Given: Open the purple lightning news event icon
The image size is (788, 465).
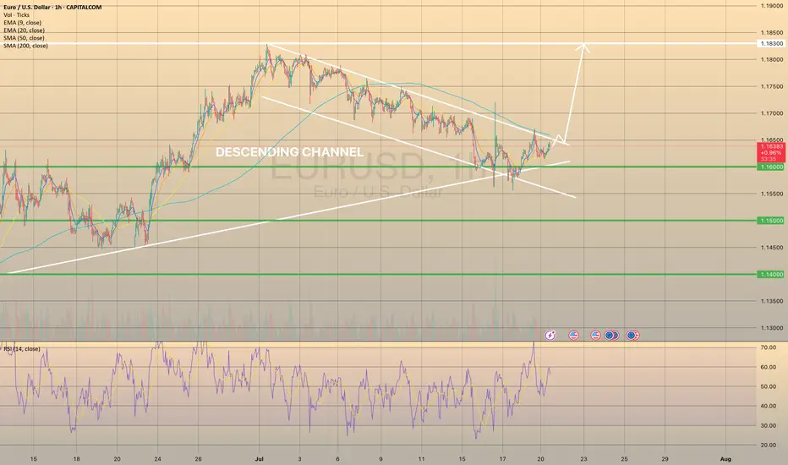Looking at the screenshot, I should [x=550, y=335].
